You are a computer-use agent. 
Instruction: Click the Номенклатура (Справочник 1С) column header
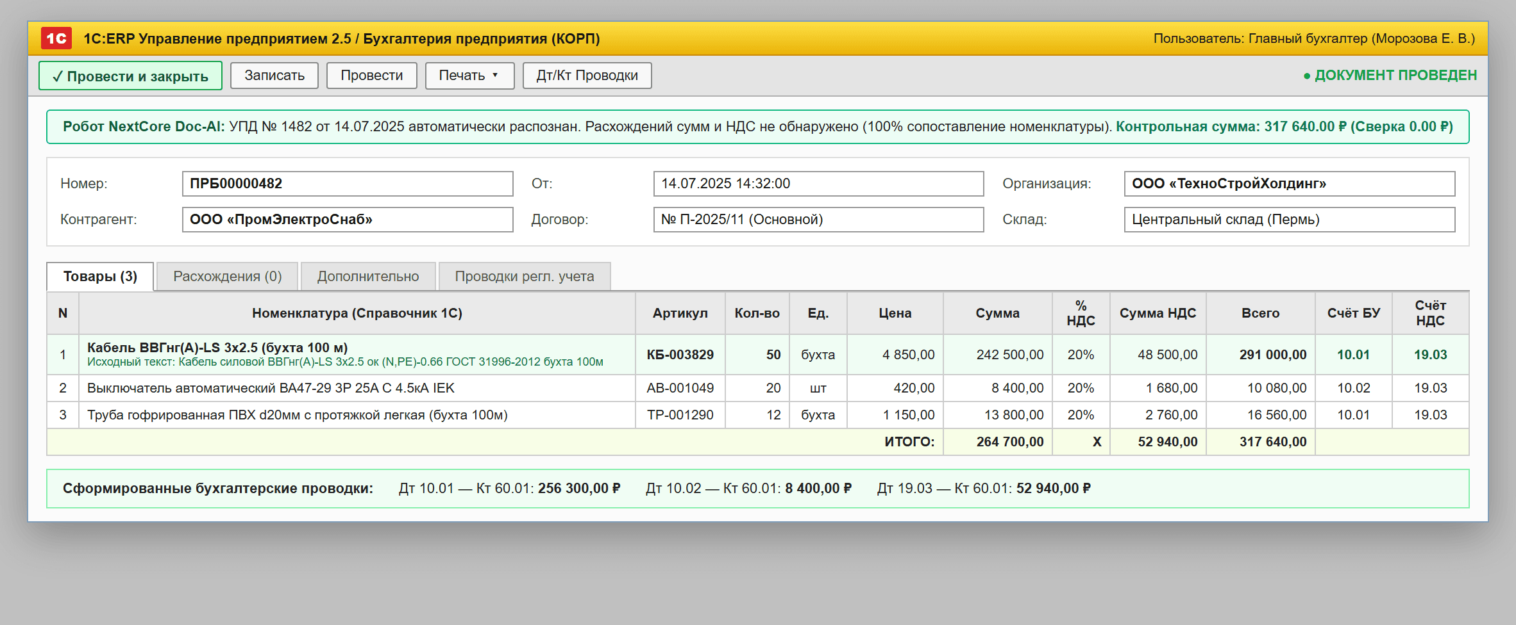[x=357, y=313]
